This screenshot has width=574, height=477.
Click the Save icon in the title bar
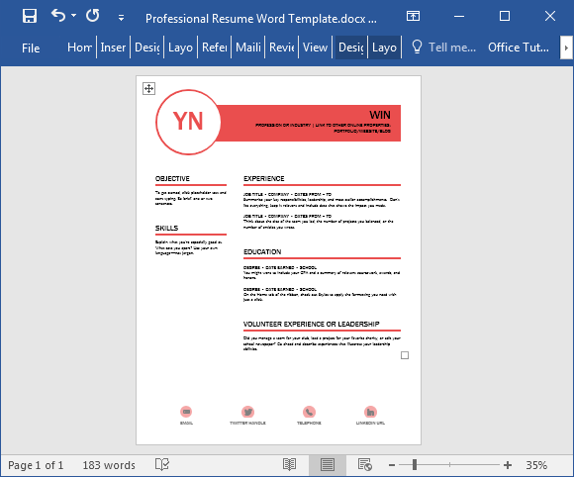[x=30, y=16]
